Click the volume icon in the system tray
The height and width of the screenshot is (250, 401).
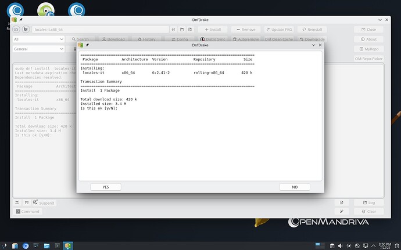click(340, 246)
